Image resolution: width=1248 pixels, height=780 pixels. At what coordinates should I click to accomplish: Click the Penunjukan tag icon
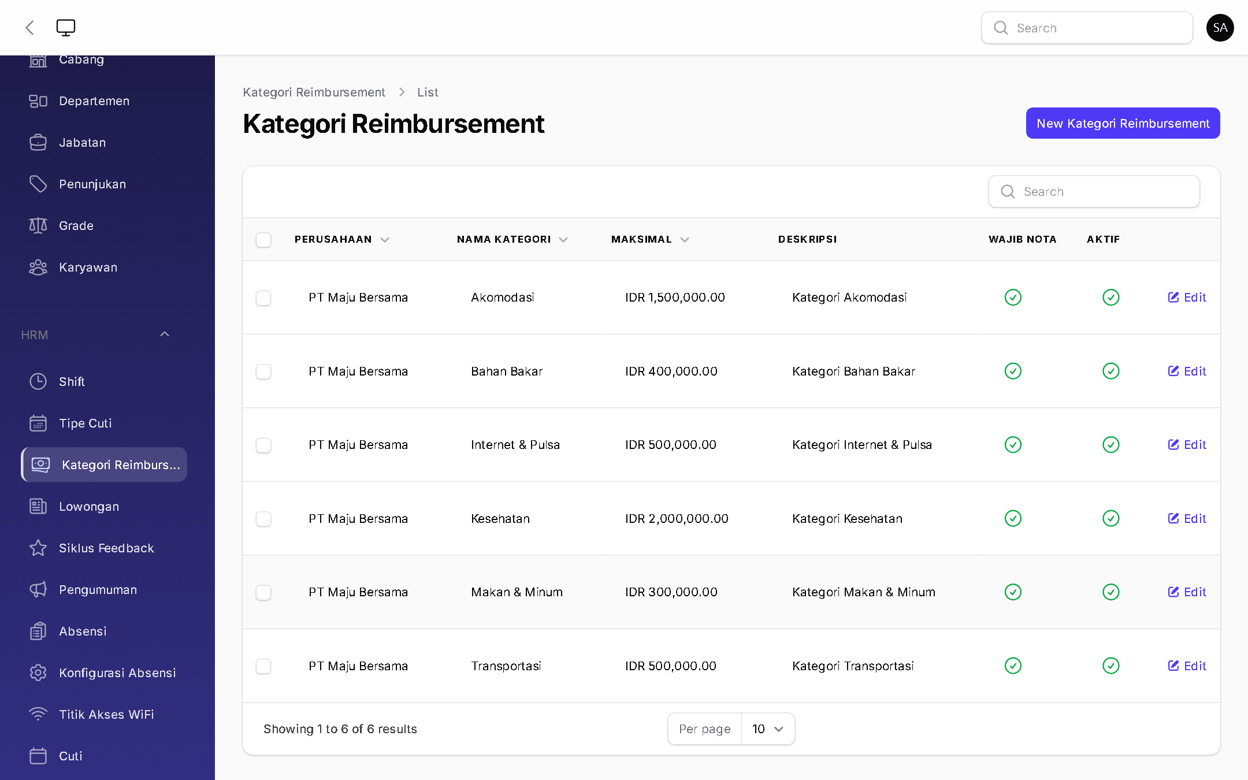38,184
